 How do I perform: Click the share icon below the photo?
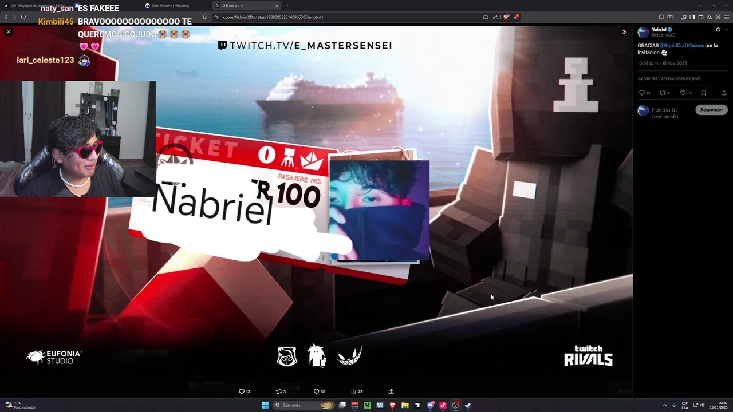click(391, 391)
